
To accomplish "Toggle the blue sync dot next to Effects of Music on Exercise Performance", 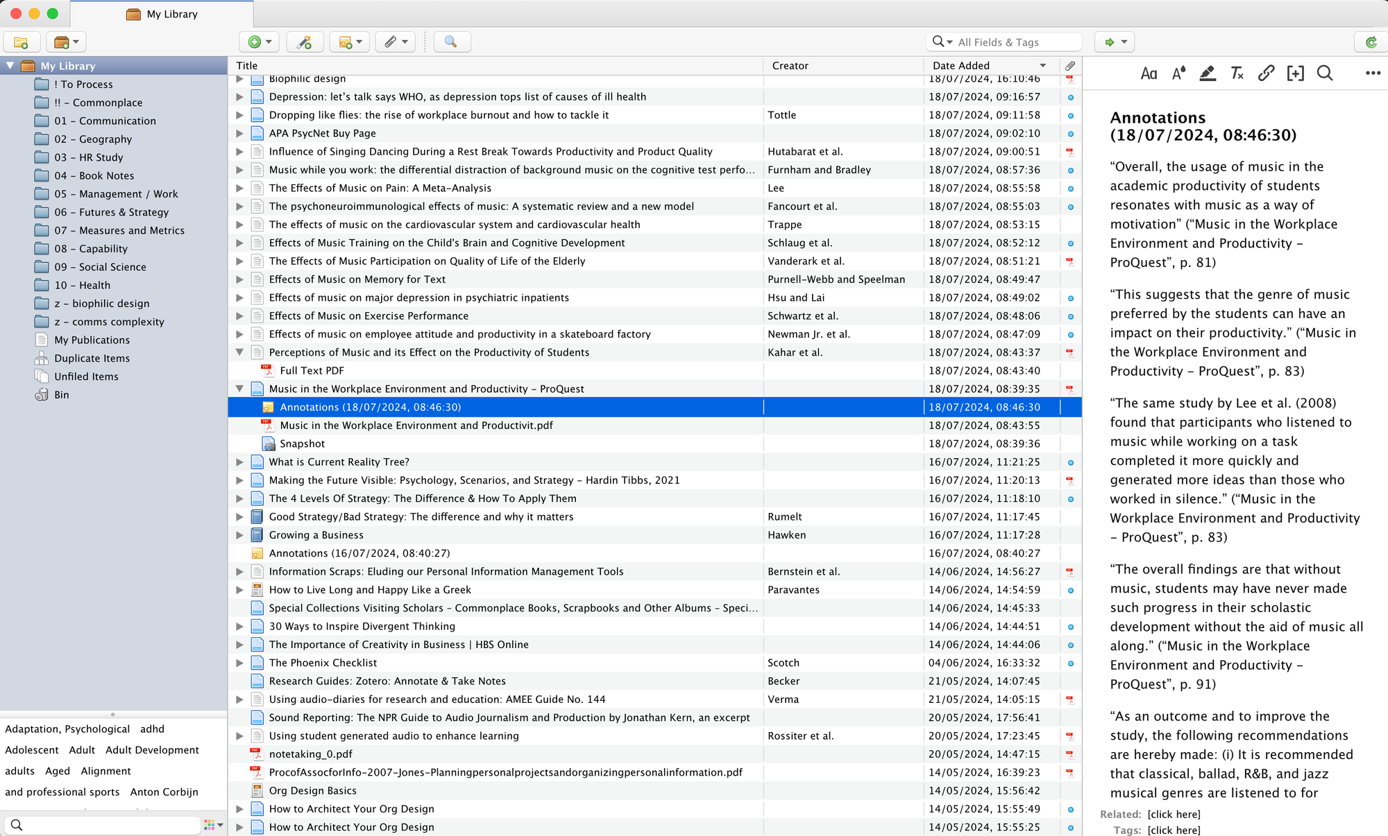I will (1071, 316).
